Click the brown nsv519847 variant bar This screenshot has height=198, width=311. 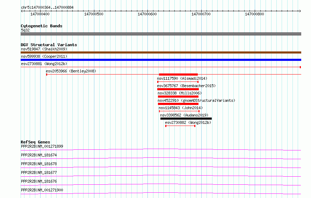pyautogui.click(x=161, y=52)
